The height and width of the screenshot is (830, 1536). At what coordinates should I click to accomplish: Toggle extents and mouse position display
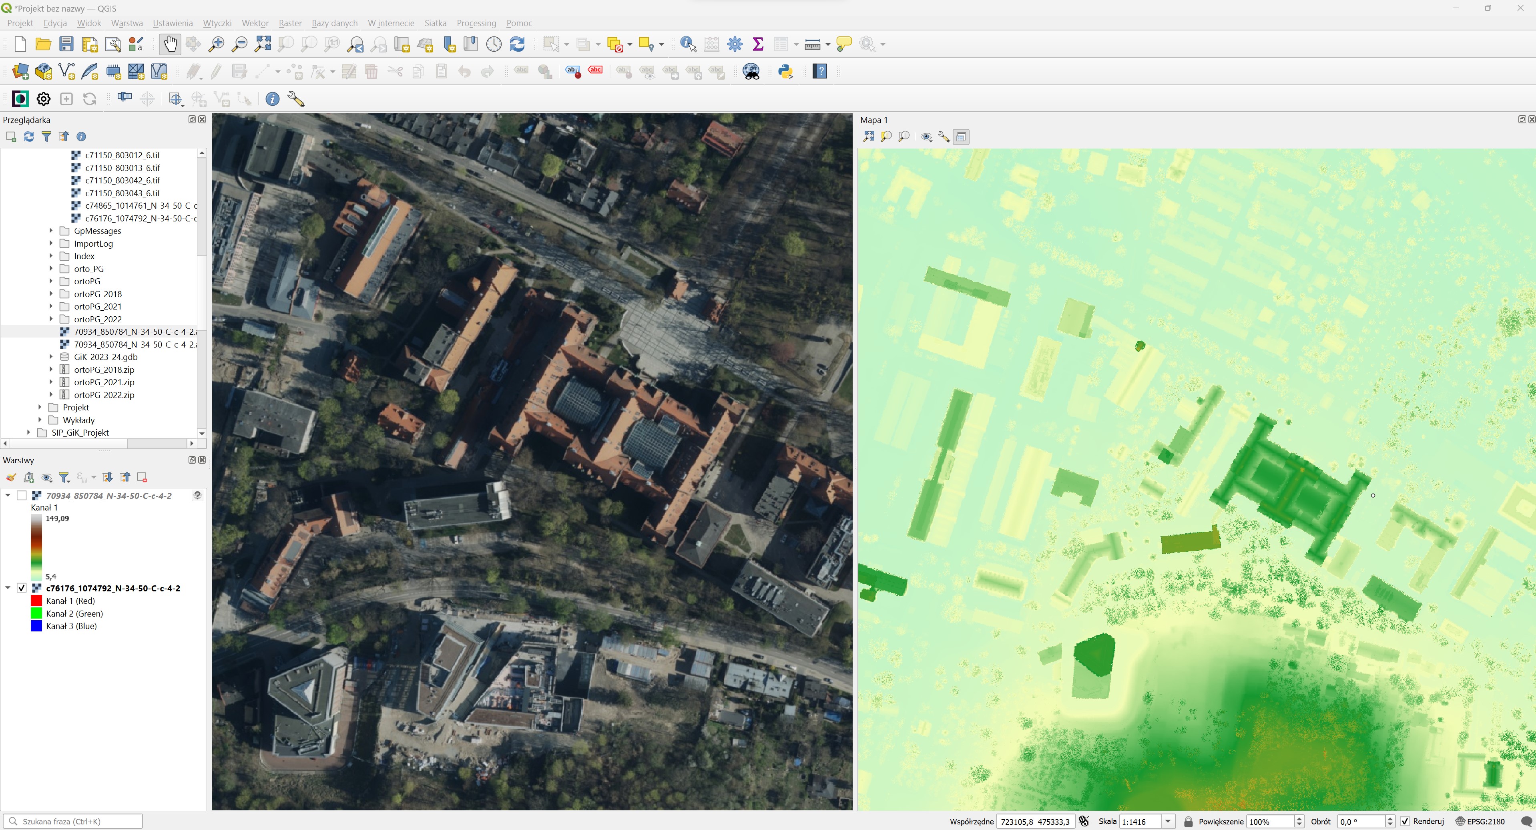point(1083,821)
